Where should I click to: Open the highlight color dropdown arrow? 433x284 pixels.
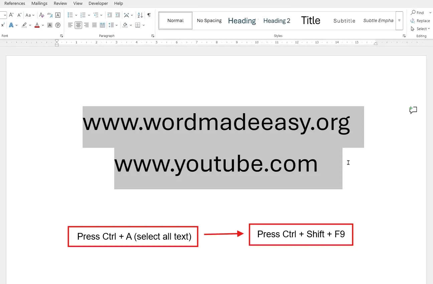point(30,25)
